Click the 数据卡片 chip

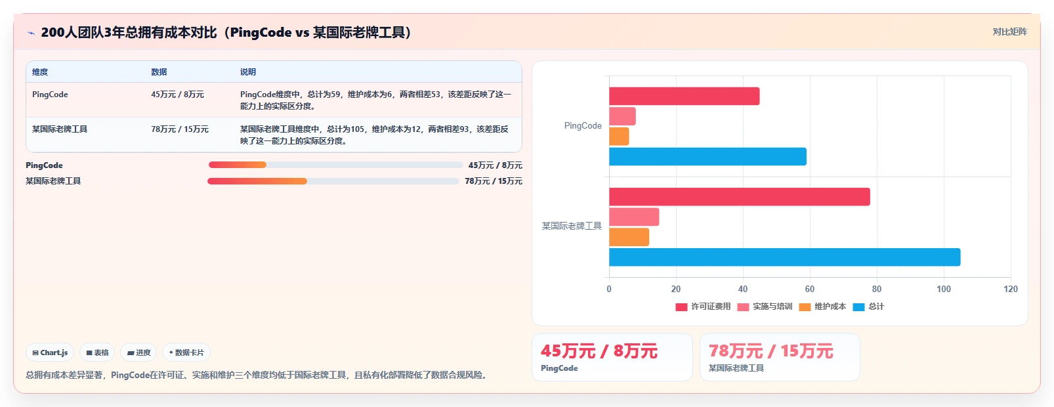[x=186, y=353]
